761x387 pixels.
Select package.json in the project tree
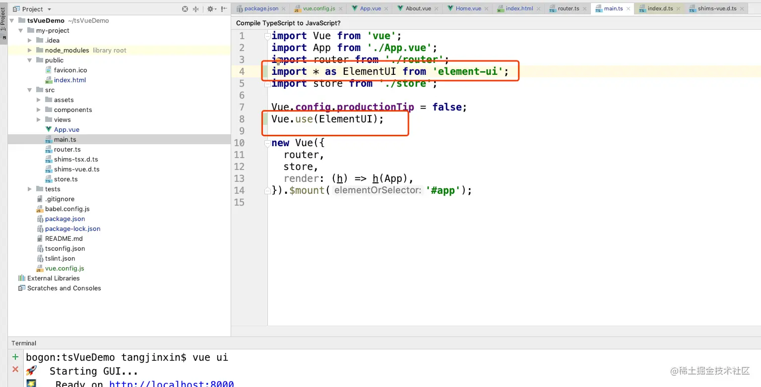[65, 219]
